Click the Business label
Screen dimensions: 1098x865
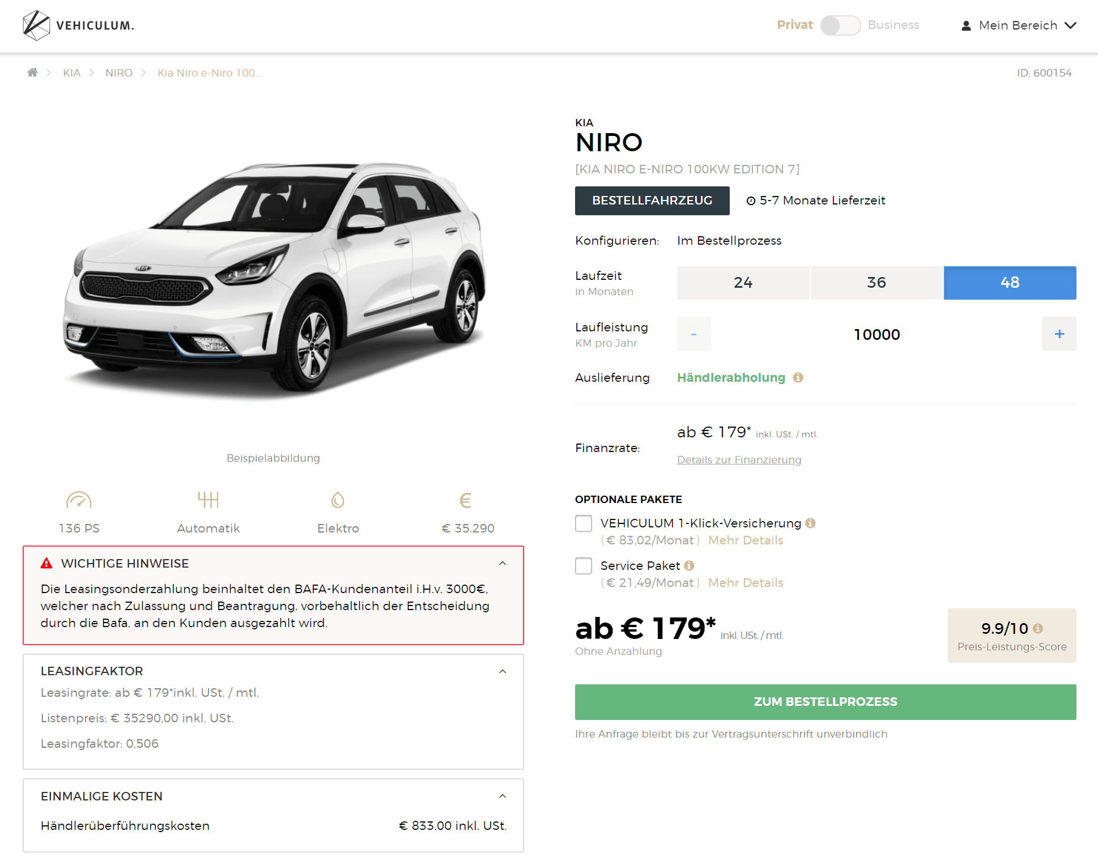[x=893, y=25]
